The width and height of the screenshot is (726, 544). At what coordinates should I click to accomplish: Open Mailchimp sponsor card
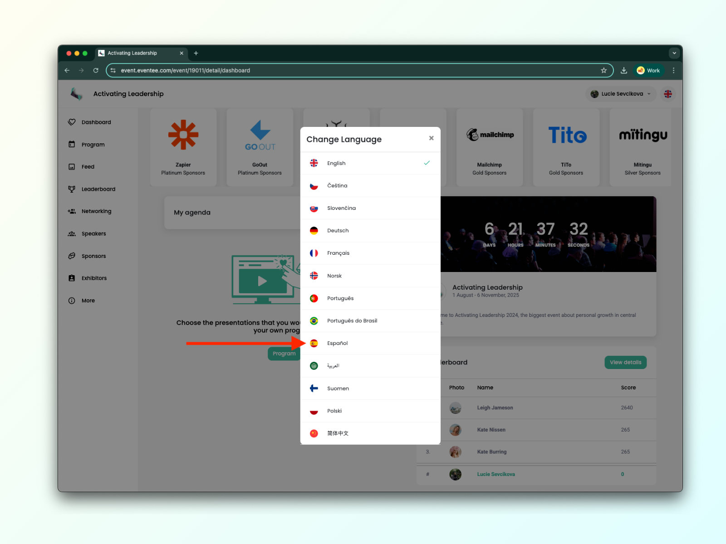[x=490, y=147]
